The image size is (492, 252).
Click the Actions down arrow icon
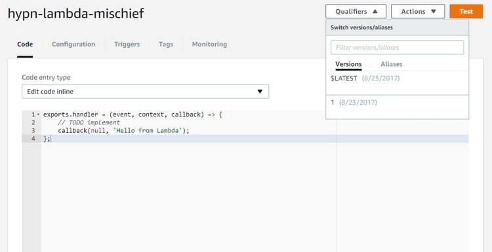pyautogui.click(x=434, y=12)
